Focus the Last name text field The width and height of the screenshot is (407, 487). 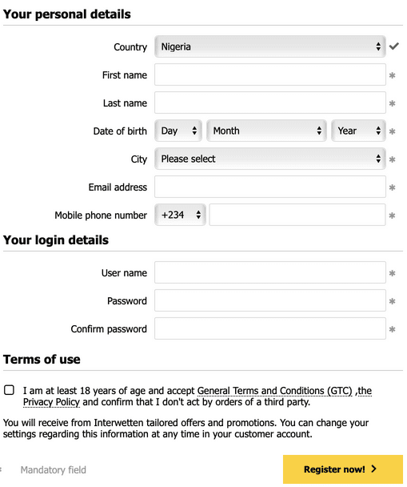coord(270,103)
